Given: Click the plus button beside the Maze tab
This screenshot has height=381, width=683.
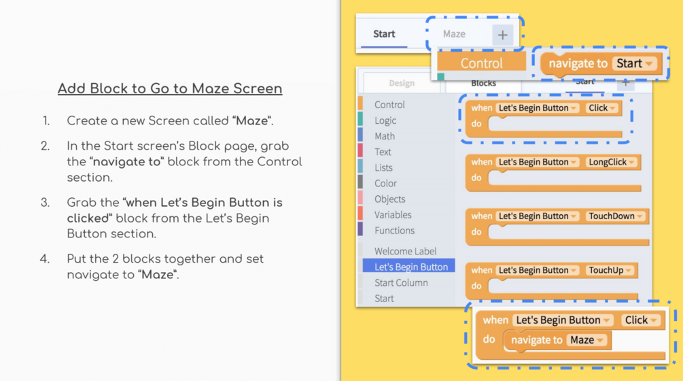Looking at the screenshot, I should (x=503, y=35).
